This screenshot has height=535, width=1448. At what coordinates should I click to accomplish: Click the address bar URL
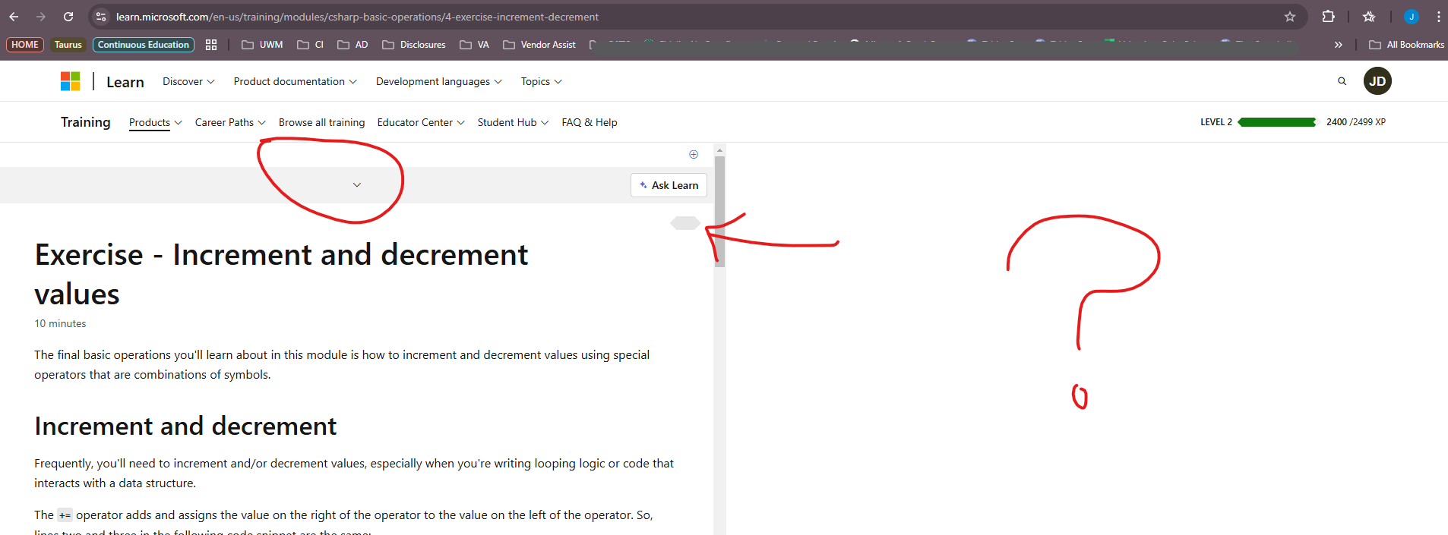click(x=357, y=17)
